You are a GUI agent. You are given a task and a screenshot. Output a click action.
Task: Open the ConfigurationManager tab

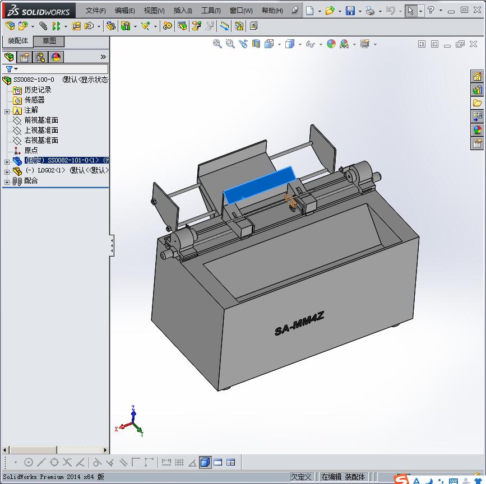[x=40, y=57]
